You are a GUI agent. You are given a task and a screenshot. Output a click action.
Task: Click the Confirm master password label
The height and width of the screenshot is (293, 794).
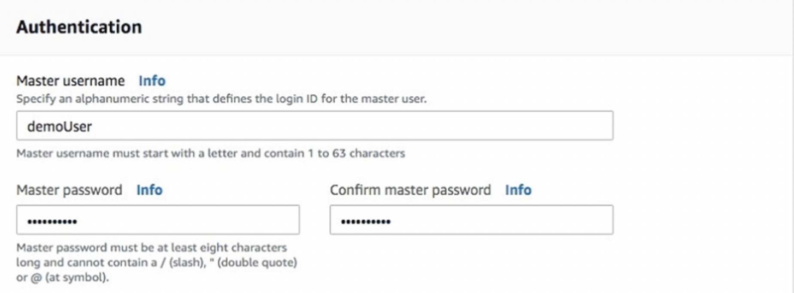click(410, 190)
